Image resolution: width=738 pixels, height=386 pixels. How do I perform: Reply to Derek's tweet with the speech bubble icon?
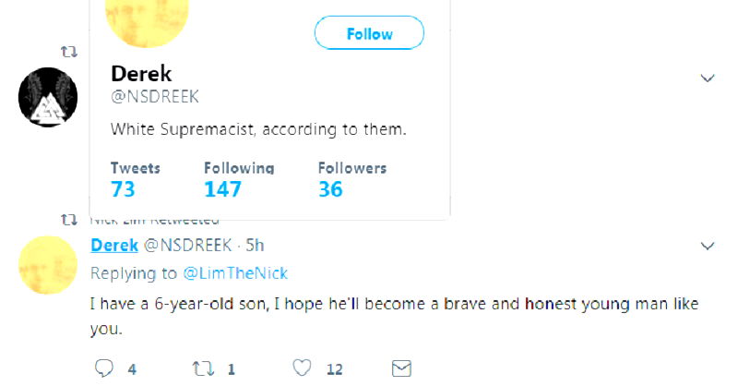106,368
